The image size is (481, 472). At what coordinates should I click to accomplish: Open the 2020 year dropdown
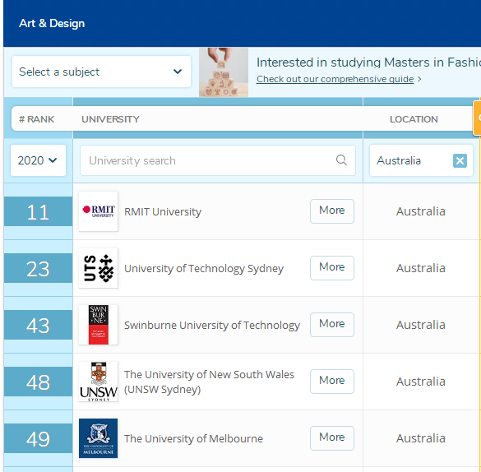(38, 160)
